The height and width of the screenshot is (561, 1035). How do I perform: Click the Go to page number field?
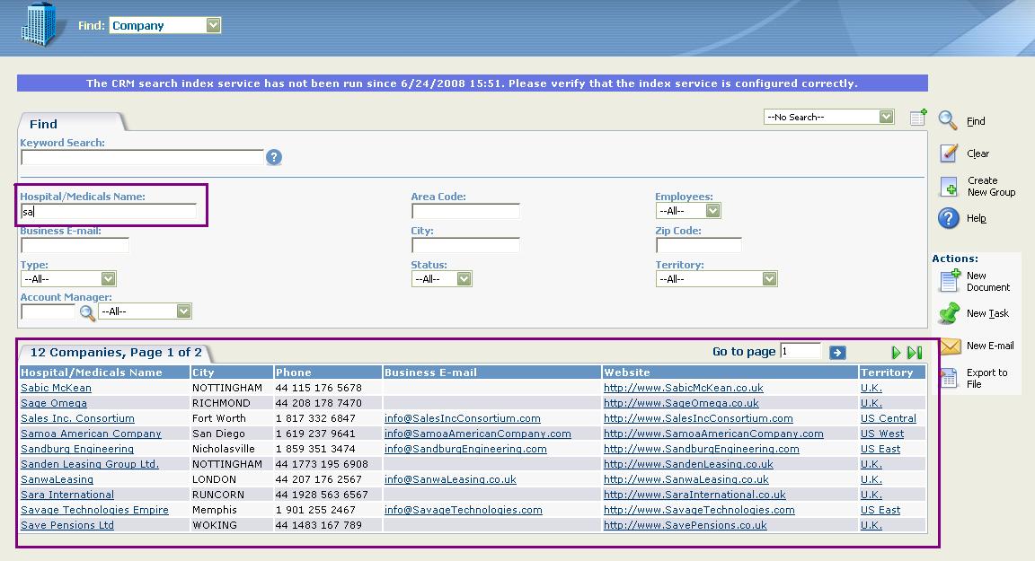tap(800, 351)
